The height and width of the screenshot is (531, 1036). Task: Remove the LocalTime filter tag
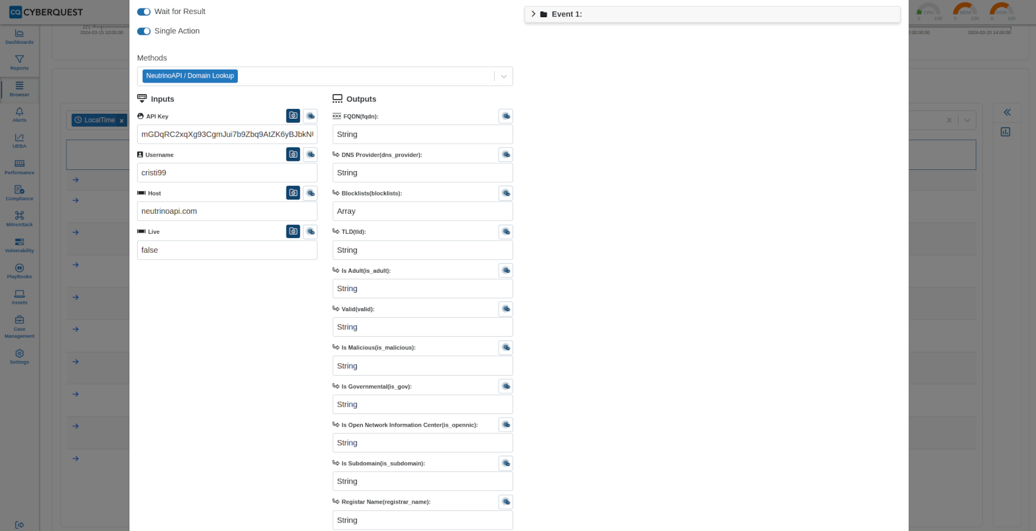click(x=121, y=121)
